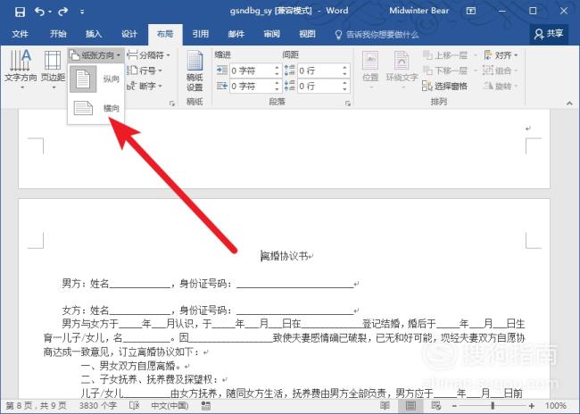This screenshot has width=580, height=414.
Task: Open the 旋转 rotate dropdown
Action: coord(501,87)
